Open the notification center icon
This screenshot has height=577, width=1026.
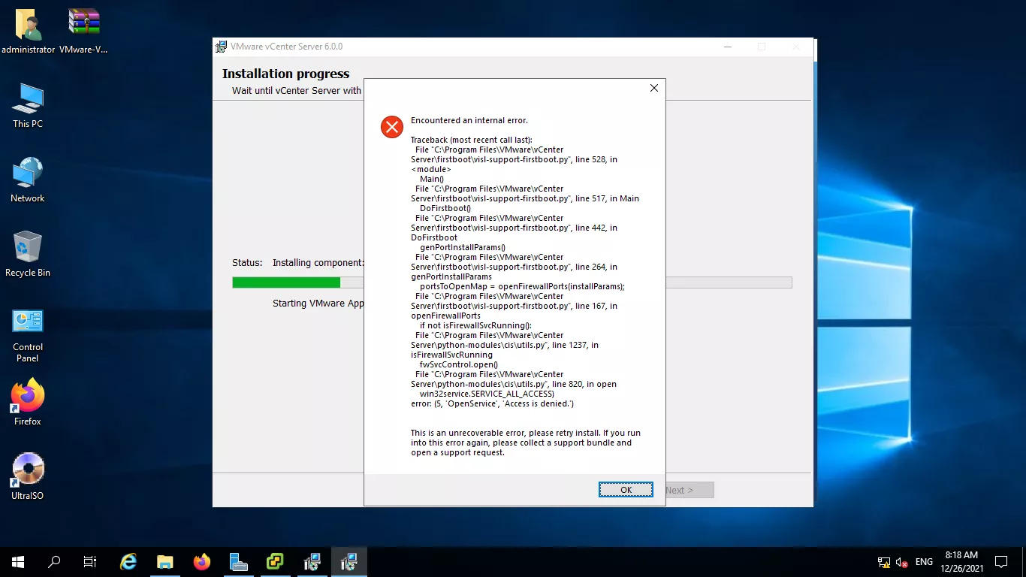click(1001, 561)
